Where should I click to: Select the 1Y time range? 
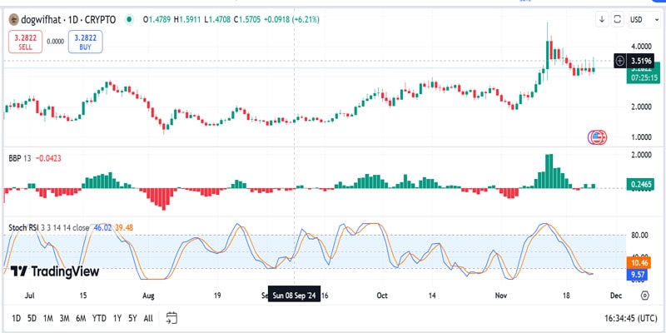click(117, 318)
